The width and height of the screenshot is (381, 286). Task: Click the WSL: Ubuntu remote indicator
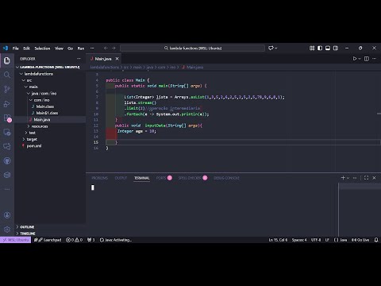click(x=15, y=240)
